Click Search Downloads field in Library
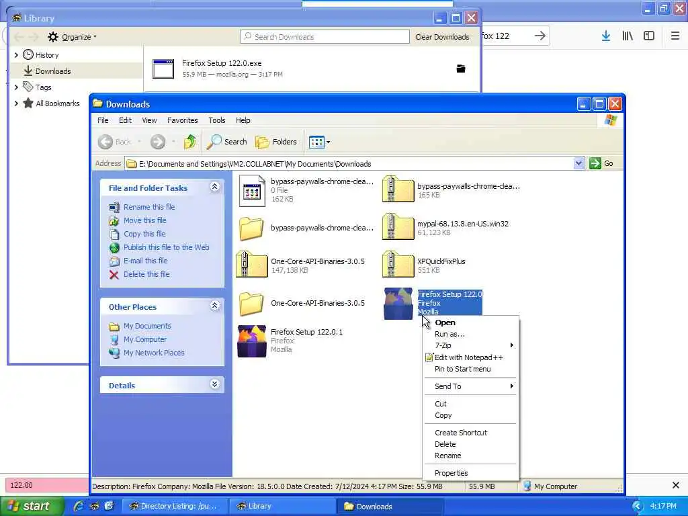This screenshot has height=516, width=688. tap(325, 37)
